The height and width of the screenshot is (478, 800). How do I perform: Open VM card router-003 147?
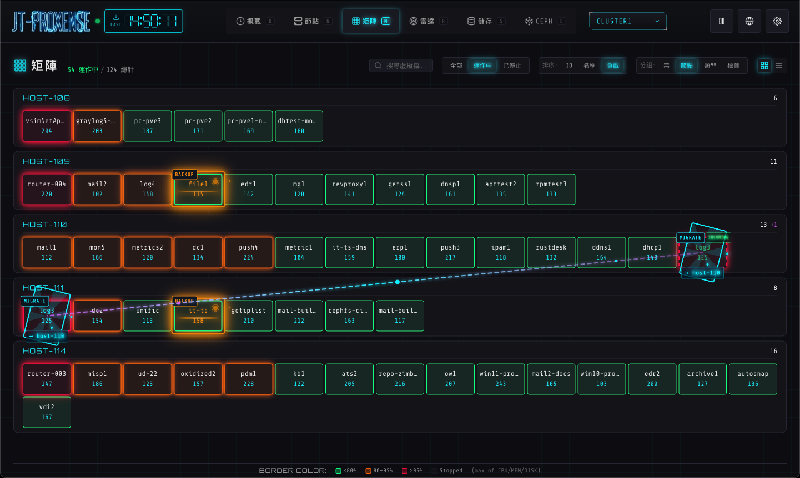pyautogui.click(x=47, y=379)
